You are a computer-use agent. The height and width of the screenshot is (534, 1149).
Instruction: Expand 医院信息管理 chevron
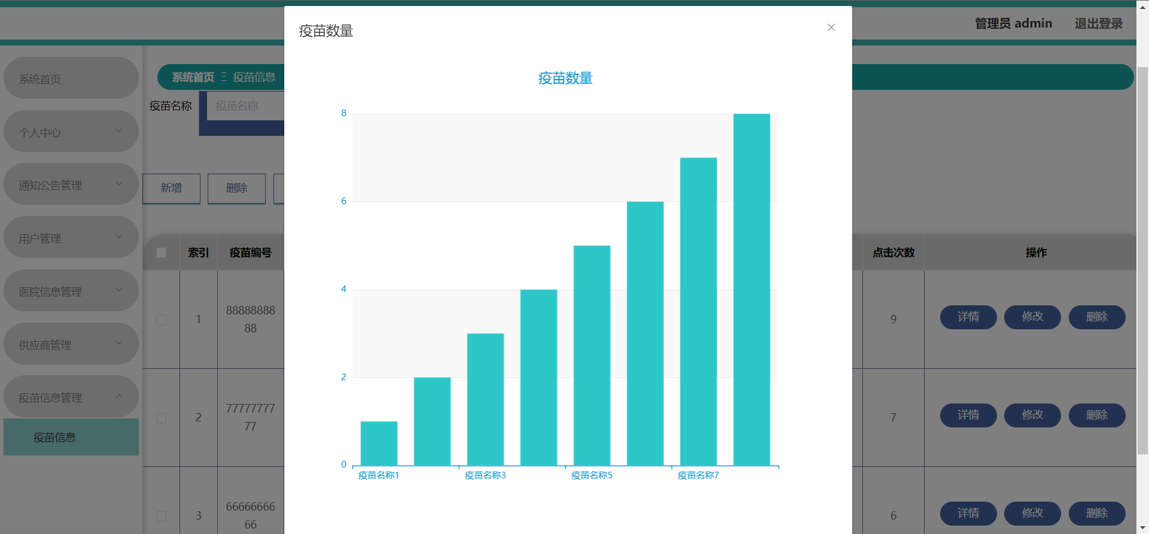click(119, 290)
